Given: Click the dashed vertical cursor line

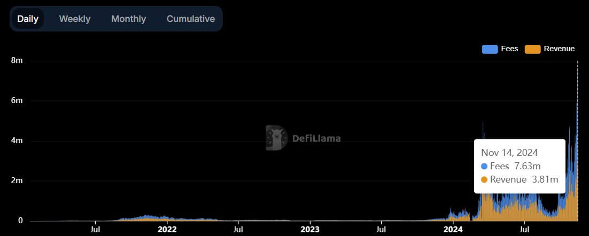Looking at the screenshot, I should [x=577, y=141].
